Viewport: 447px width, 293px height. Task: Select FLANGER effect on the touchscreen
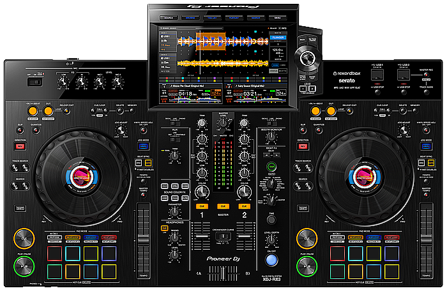coord(278,37)
